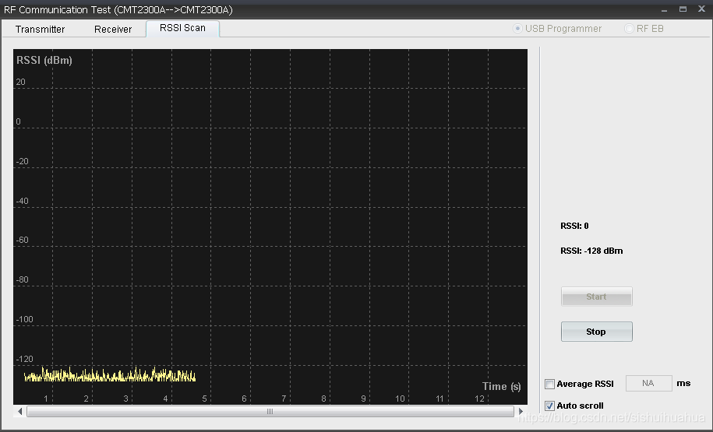713x432 pixels.
Task: Stop the RSSI scan
Action: (597, 332)
